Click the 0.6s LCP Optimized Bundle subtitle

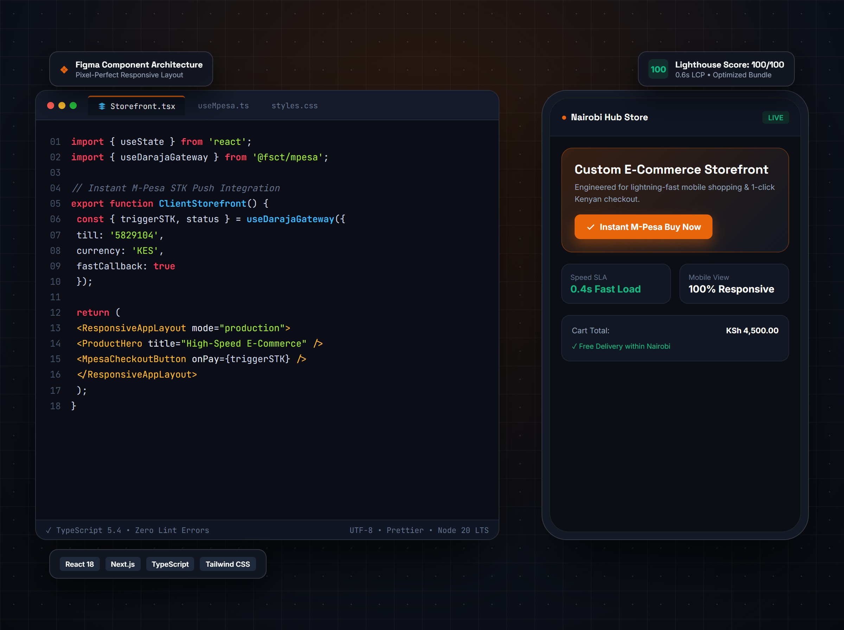[723, 75]
